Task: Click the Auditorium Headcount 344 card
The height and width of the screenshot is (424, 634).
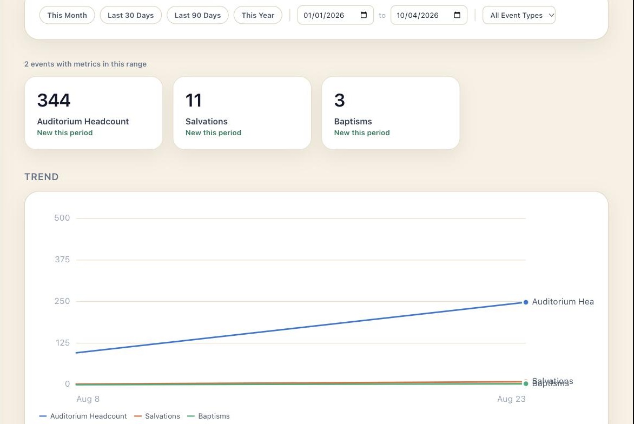Action: (x=94, y=113)
